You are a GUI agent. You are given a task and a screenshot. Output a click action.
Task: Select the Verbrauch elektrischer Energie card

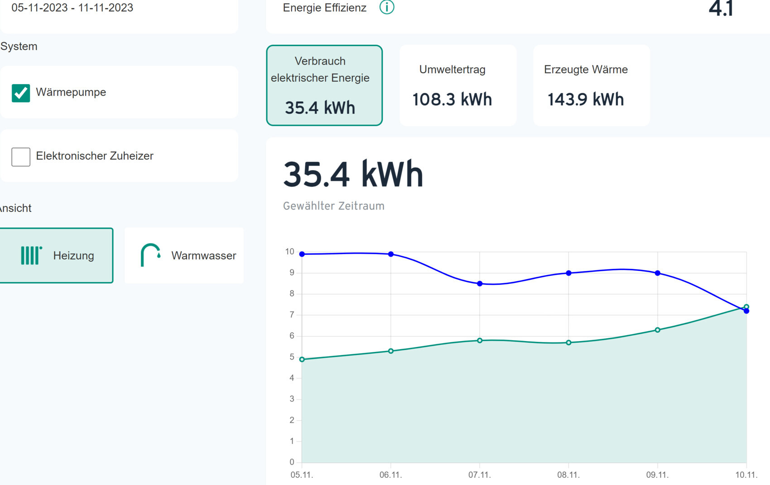[x=324, y=85]
